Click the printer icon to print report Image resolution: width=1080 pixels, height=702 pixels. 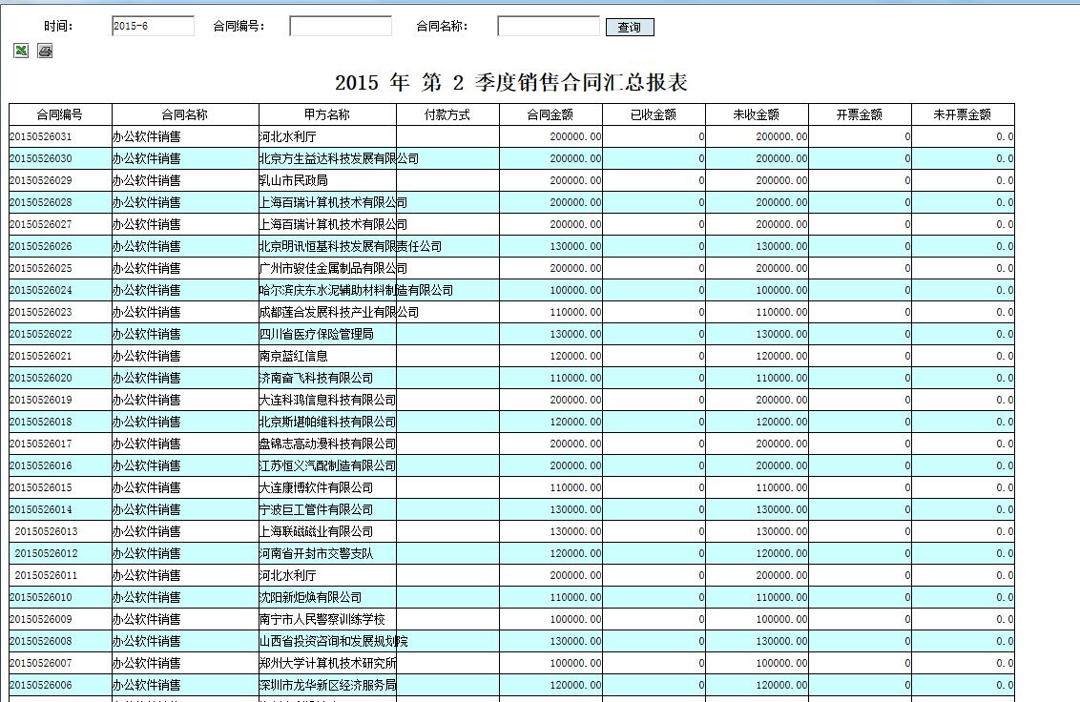(45, 51)
